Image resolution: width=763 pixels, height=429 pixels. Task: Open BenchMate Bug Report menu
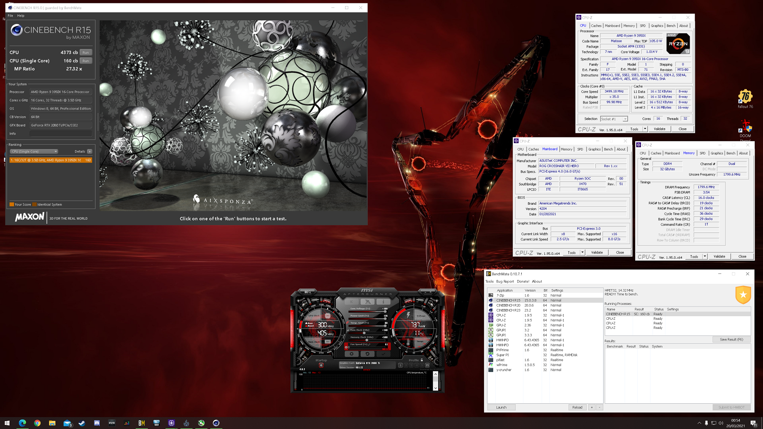click(x=505, y=281)
